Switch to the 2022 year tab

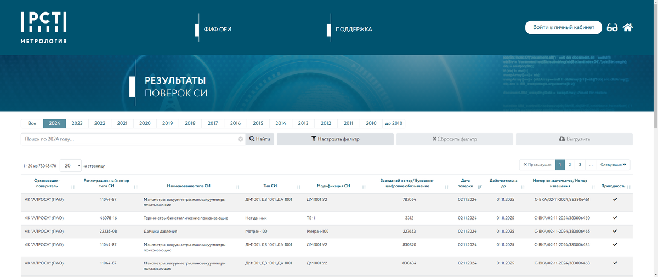(x=100, y=123)
